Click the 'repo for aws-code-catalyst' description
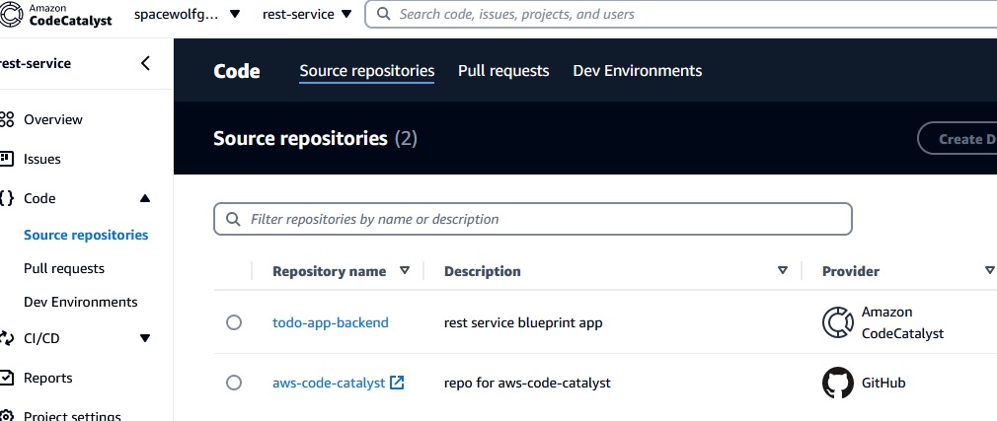Viewport: 997px width, 421px height. pyautogui.click(x=527, y=383)
